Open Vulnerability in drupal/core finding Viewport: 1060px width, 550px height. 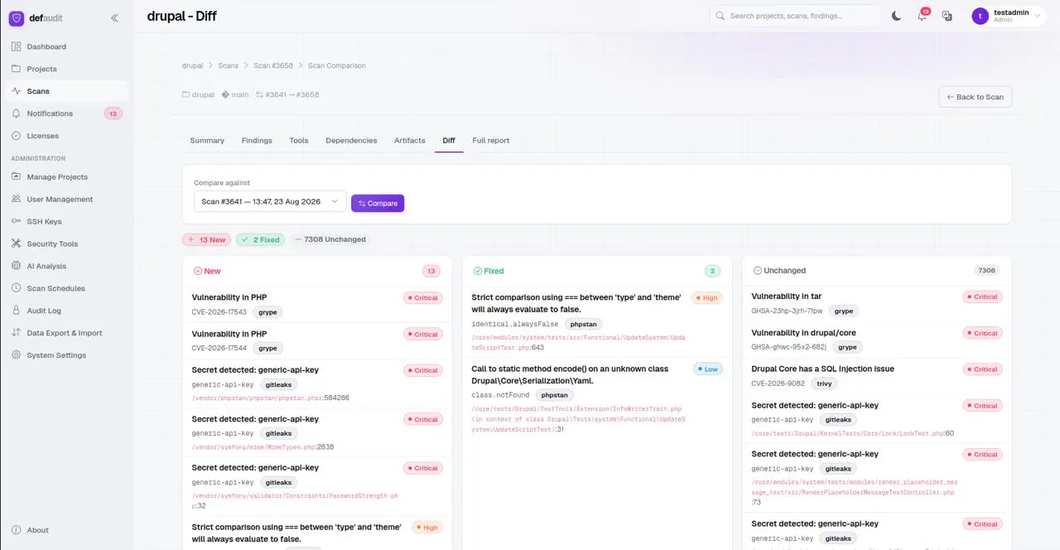877,340
